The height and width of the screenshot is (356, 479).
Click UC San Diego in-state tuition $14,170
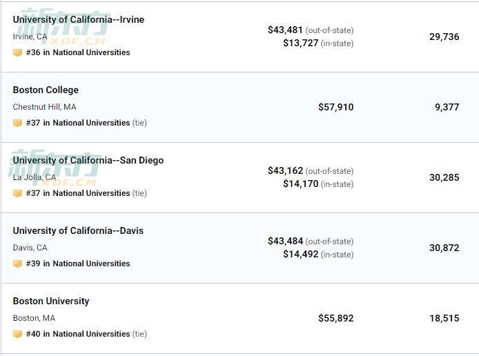301,184
